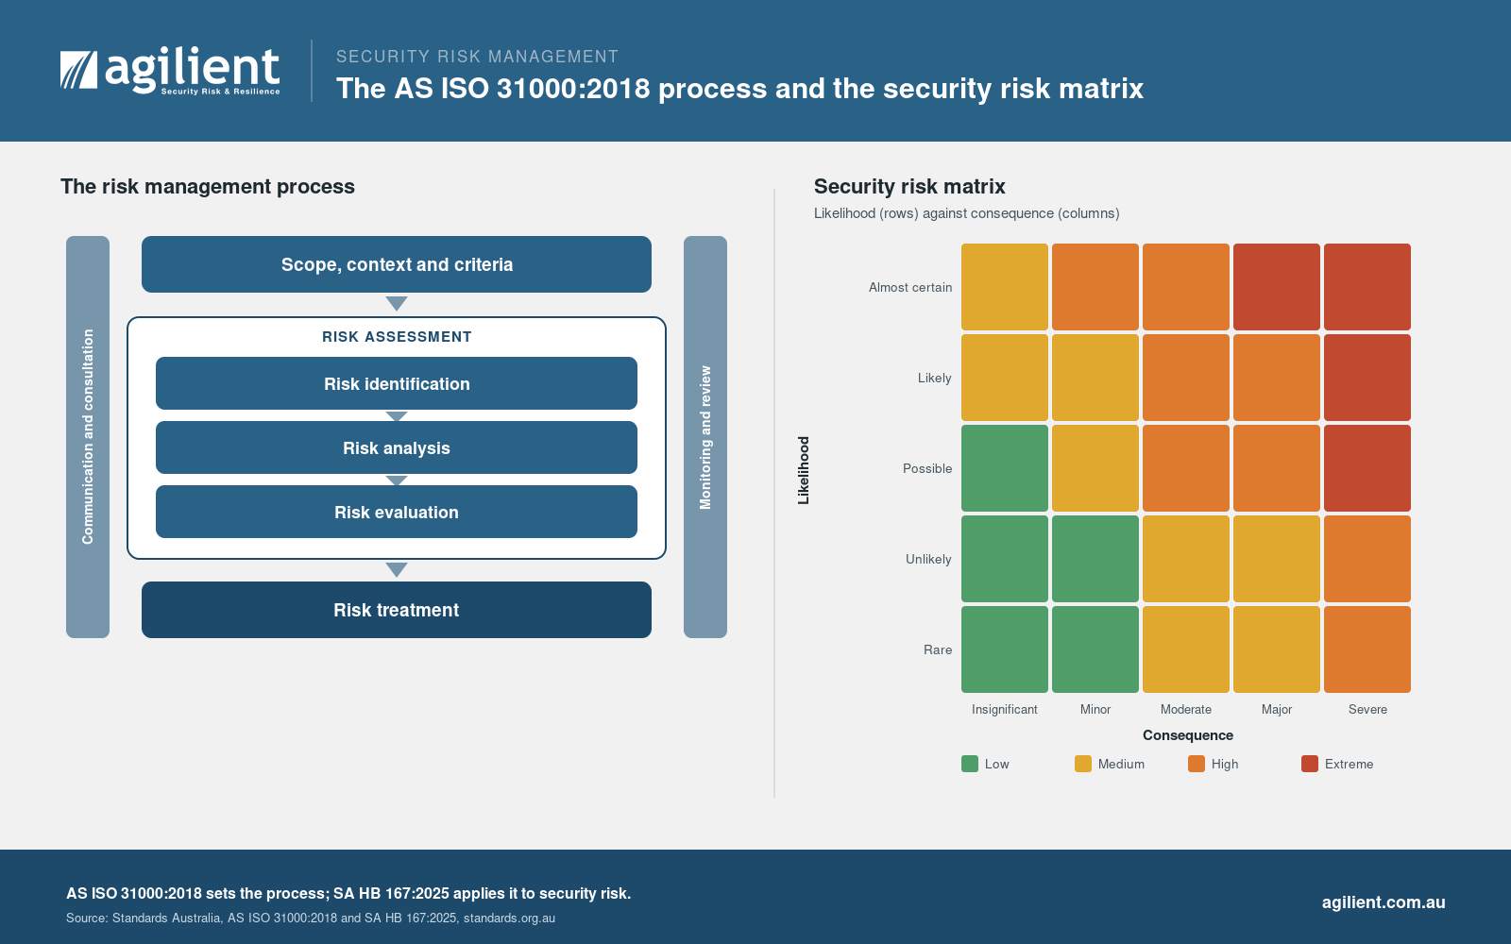Click the bold footer sentence about SA HB 167:2025
The height and width of the screenshot is (944, 1511).
tap(348, 893)
